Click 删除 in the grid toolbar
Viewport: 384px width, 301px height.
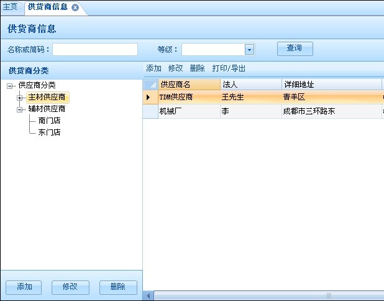click(197, 68)
